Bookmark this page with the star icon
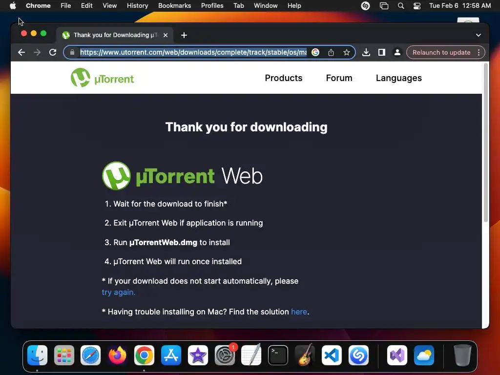 (x=347, y=52)
